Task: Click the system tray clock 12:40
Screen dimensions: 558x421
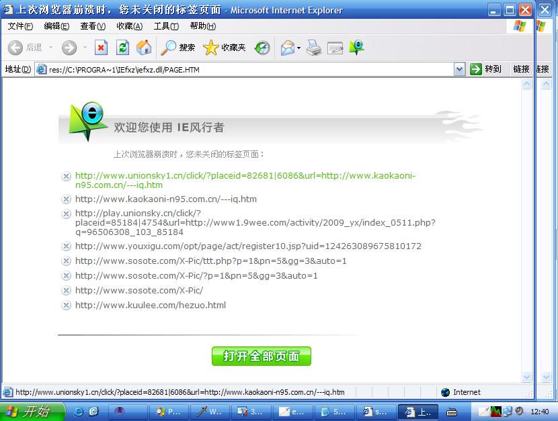Action: [539, 412]
